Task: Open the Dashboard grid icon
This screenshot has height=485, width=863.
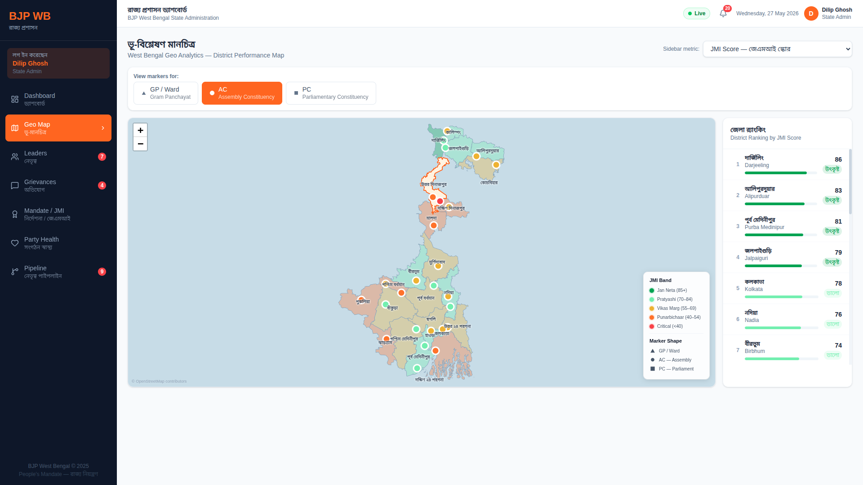Action: [x=15, y=99]
